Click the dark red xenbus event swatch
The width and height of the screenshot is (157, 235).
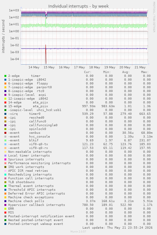(x=5, y=133)
